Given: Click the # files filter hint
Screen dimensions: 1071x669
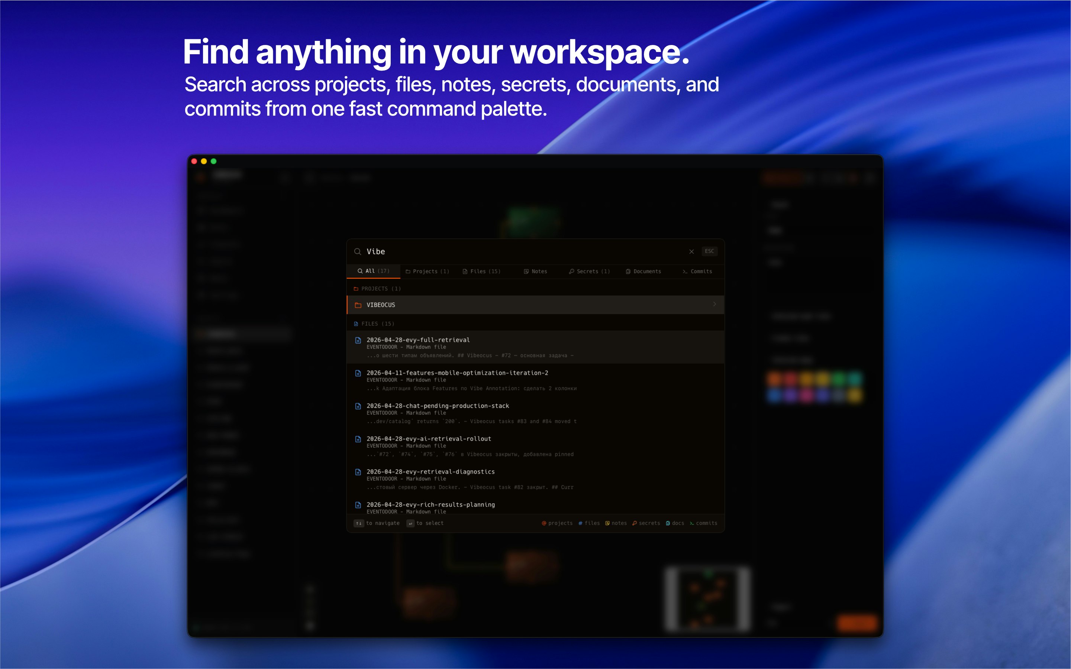Looking at the screenshot, I should coord(589,523).
